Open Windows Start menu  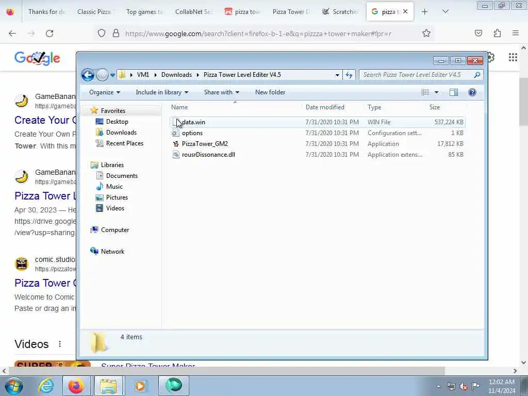coord(14,386)
